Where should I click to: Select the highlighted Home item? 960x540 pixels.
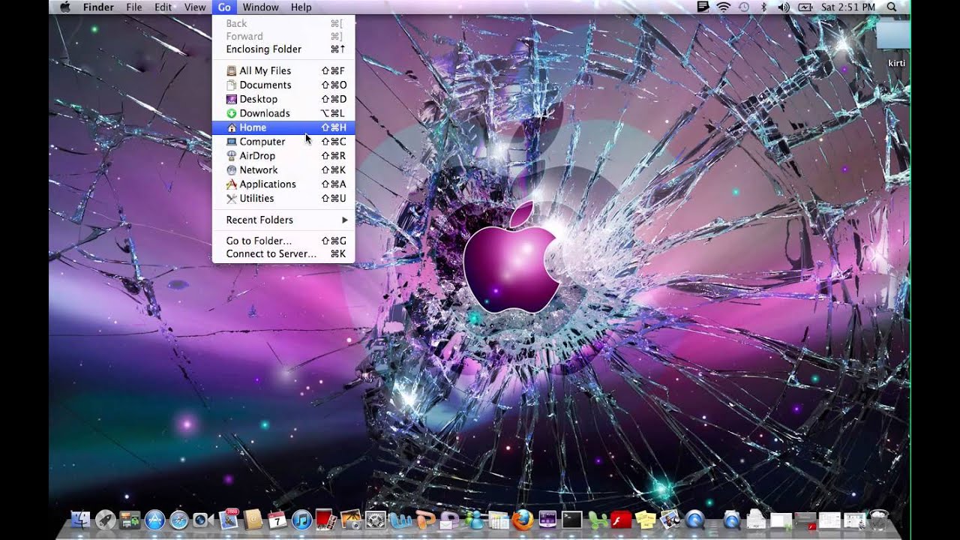tap(283, 127)
